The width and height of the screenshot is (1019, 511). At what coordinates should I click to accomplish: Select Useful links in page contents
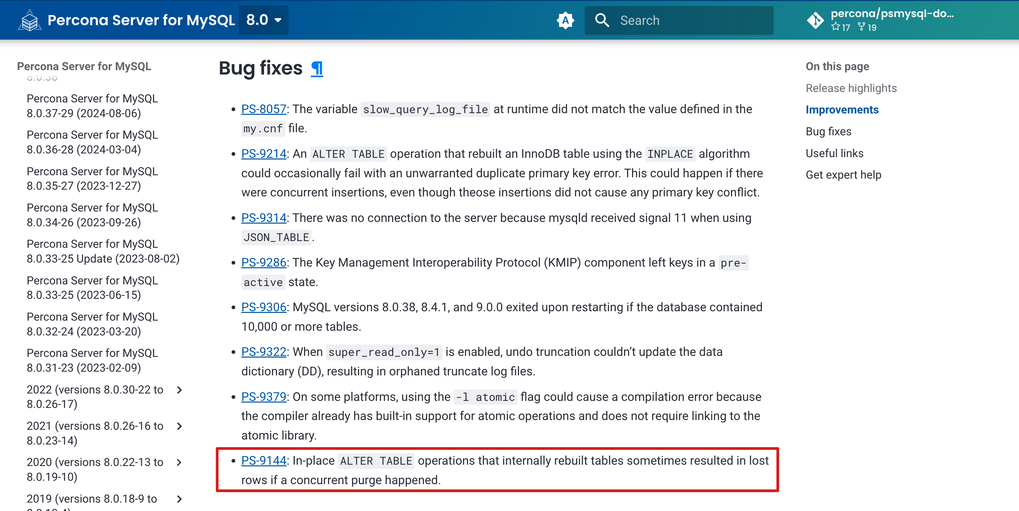pyautogui.click(x=834, y=153)
